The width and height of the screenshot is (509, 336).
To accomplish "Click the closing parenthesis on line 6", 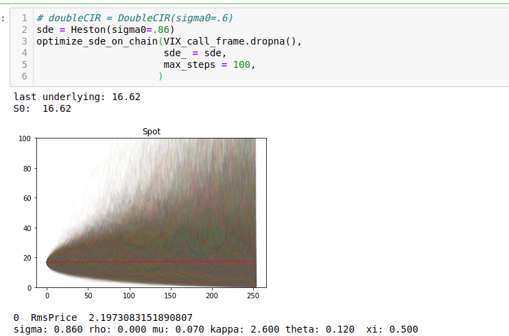I will point(161,76).
